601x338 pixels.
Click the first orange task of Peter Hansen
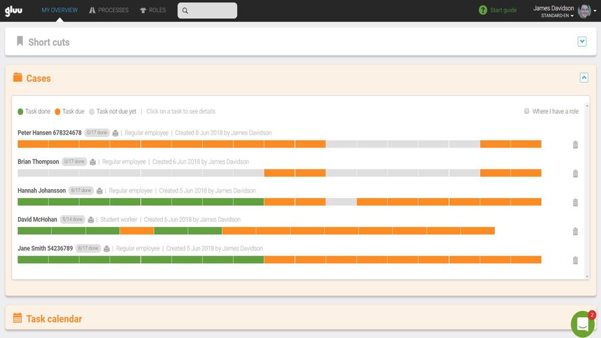coord(33,144)
